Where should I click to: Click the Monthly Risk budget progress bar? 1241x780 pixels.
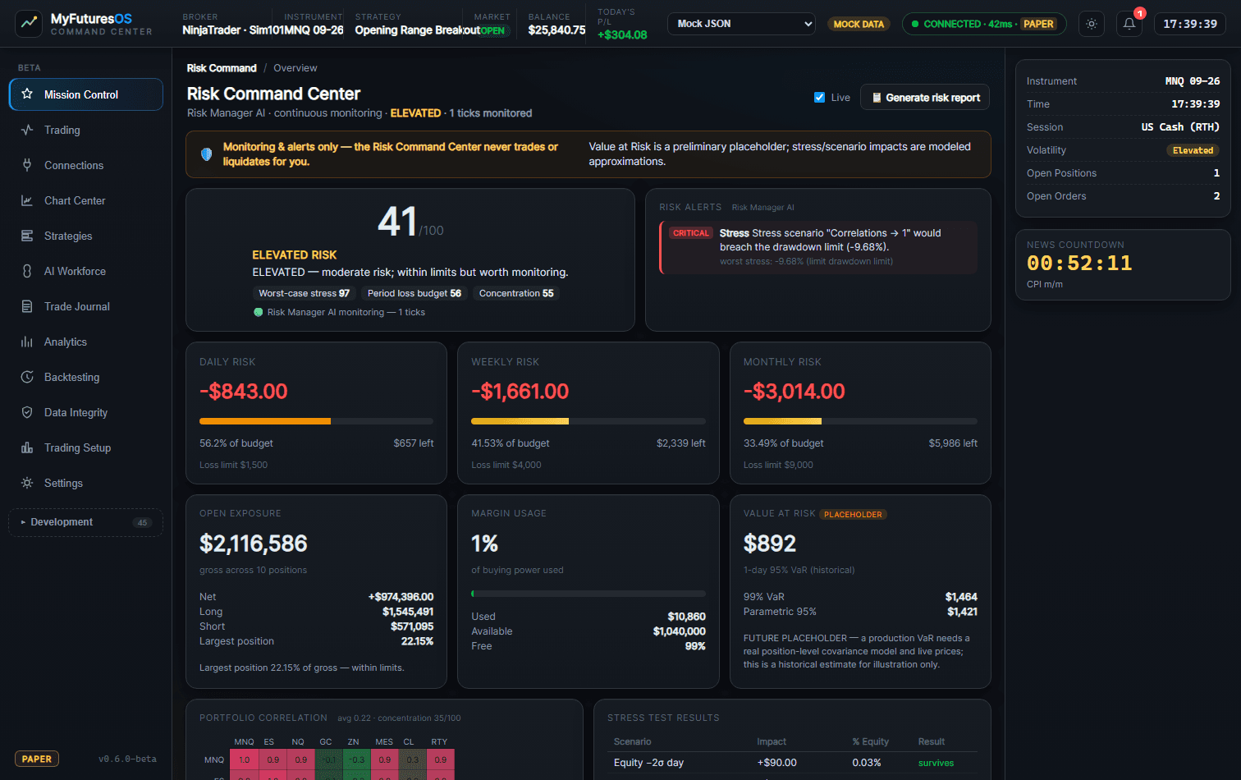860,421
